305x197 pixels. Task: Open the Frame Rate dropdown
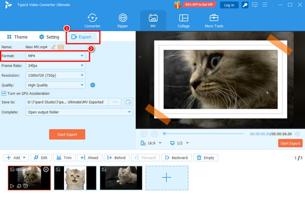coord(55,66)
